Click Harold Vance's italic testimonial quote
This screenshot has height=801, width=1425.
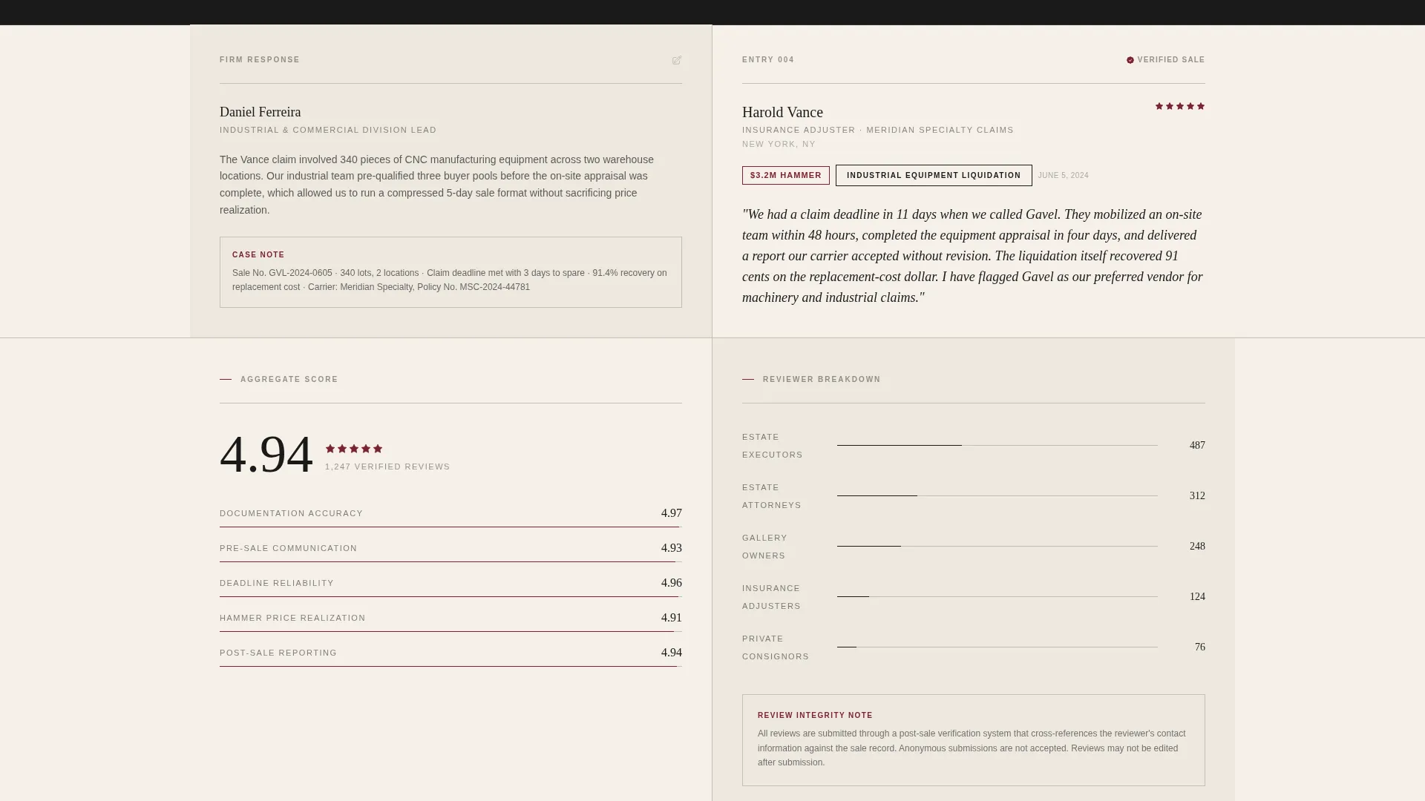[x=973, y=256]
